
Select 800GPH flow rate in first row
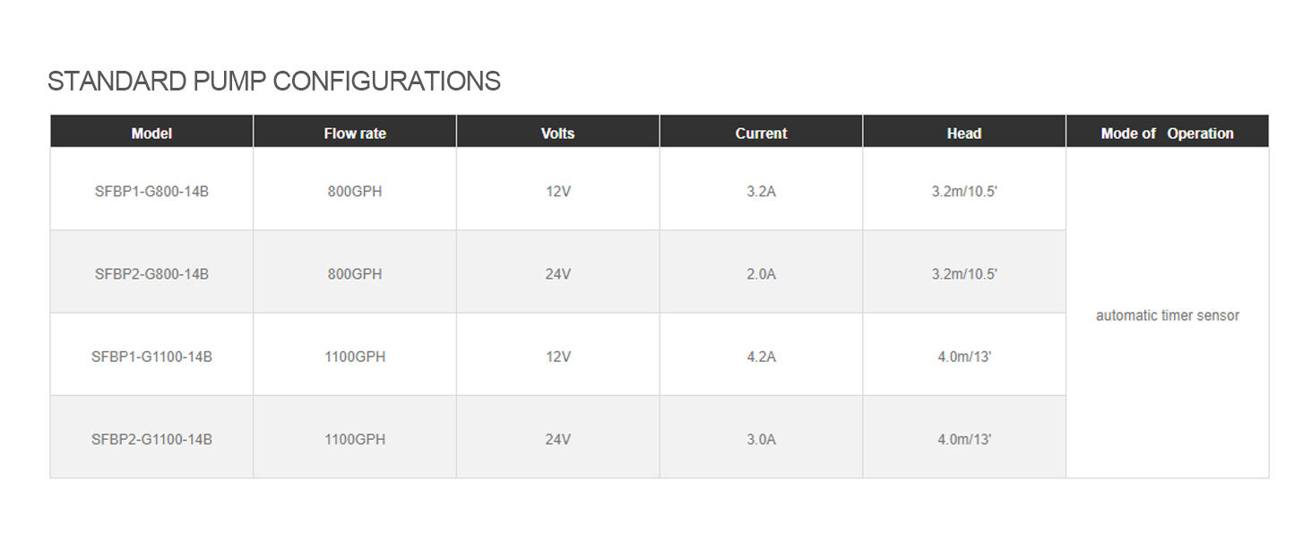355,191
